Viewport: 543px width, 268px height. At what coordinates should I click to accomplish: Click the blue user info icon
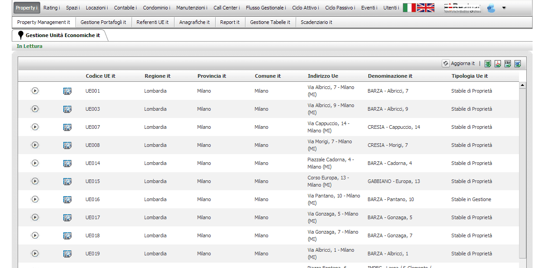pos(491,8)
